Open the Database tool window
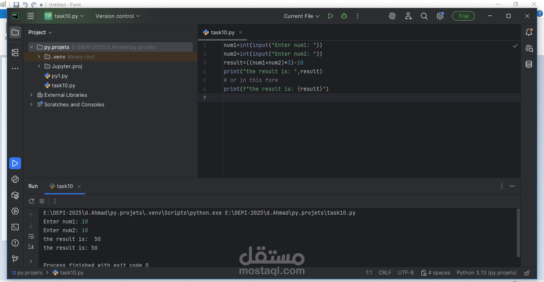 (x=529, y=64)
